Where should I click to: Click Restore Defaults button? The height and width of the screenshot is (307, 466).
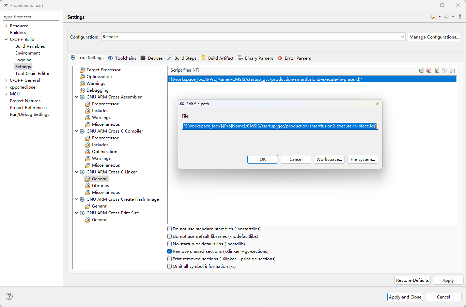click(x=413, y=280)
